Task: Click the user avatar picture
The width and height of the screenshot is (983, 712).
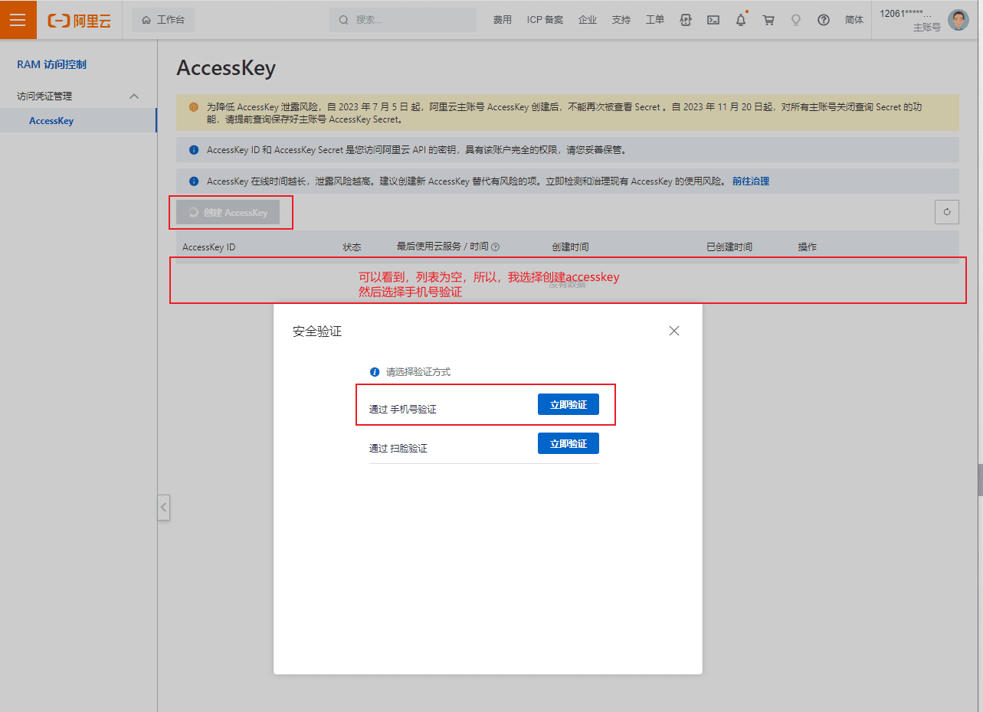Action: (958, 20)
